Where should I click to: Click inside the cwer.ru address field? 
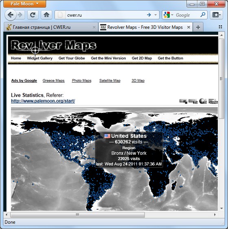[x=106, y=15]
